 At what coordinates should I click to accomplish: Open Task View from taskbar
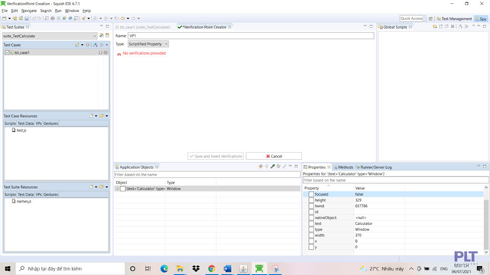tap(148, 268)
